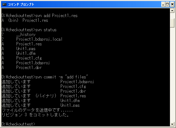Click Project1.cfg in svn status list

[29, 58]
